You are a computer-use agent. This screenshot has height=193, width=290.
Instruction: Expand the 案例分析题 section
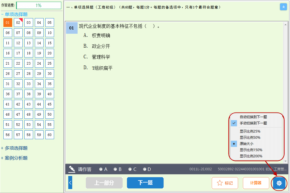[x=16, y=158]
